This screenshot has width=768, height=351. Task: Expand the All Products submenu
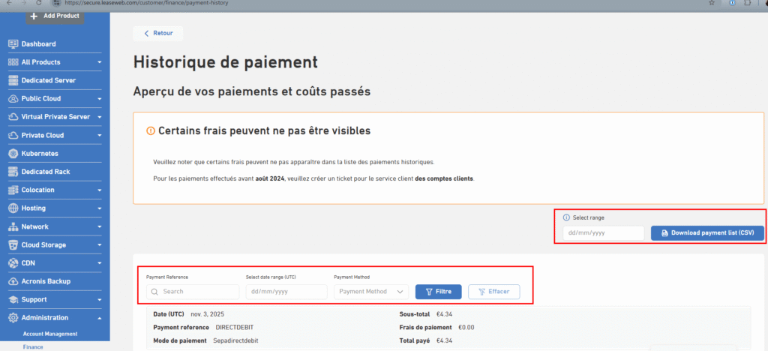point(100,62)
